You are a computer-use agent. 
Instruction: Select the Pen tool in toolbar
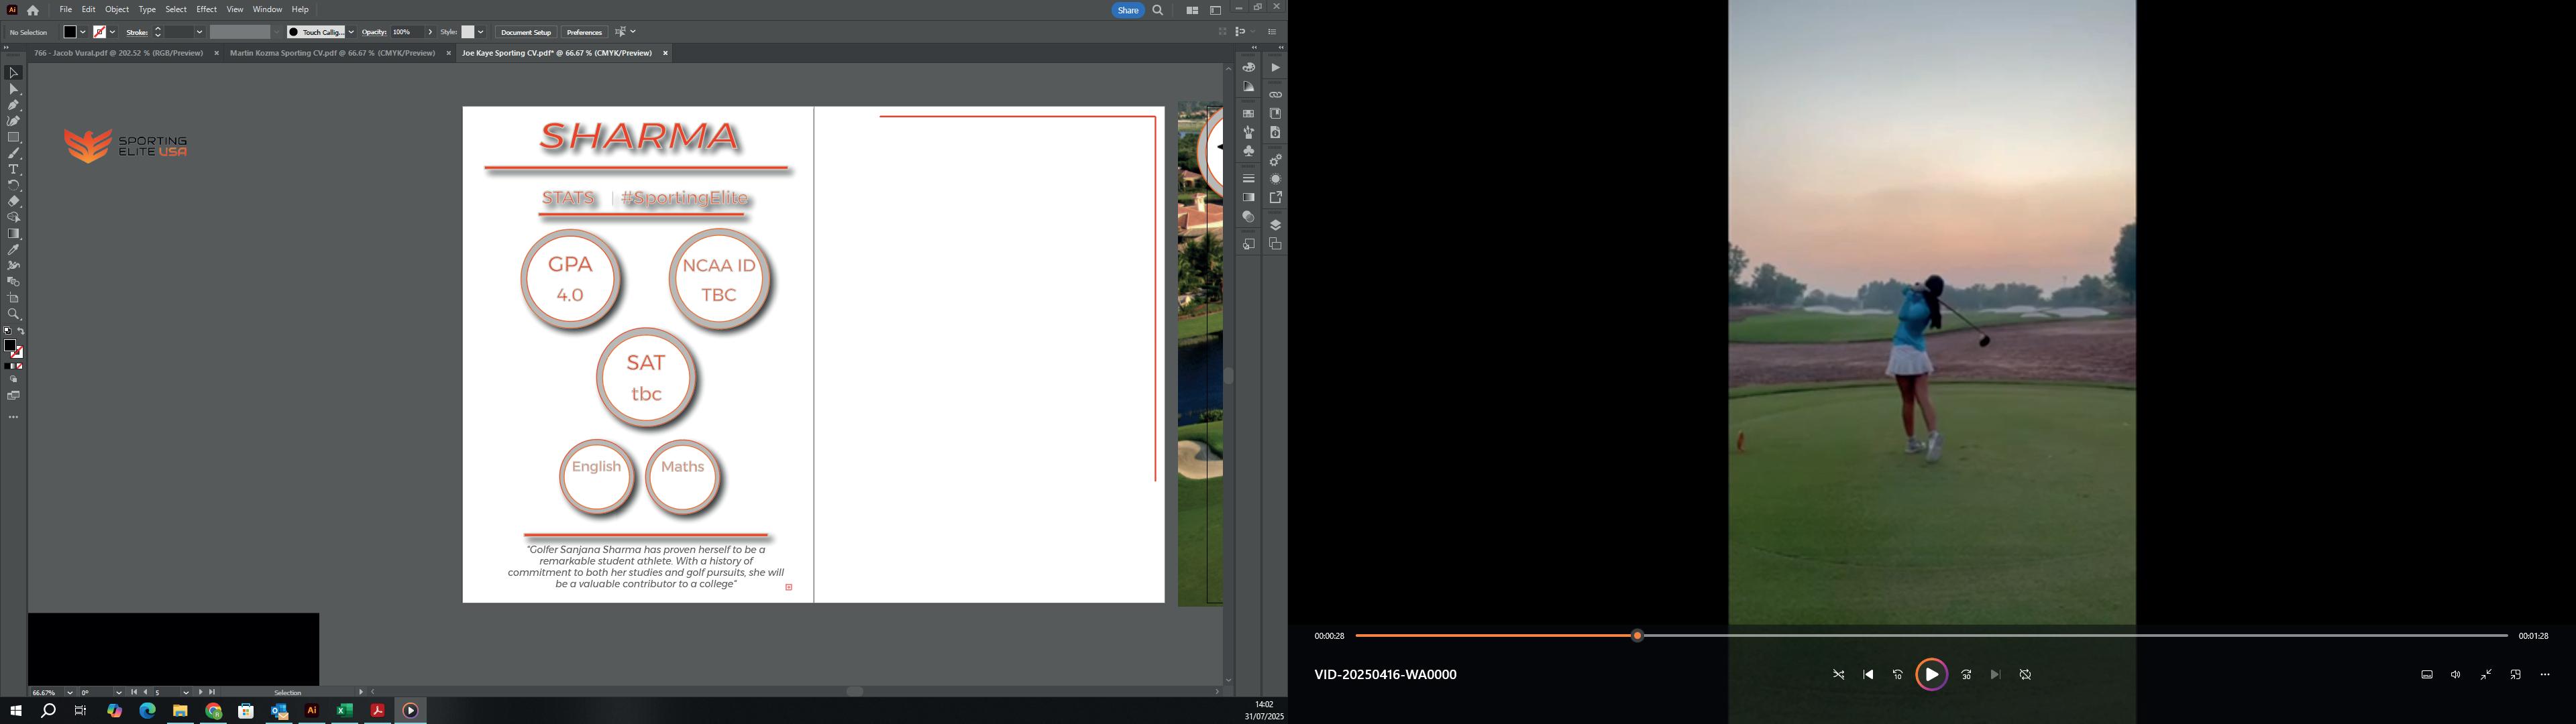click(13, 105)
